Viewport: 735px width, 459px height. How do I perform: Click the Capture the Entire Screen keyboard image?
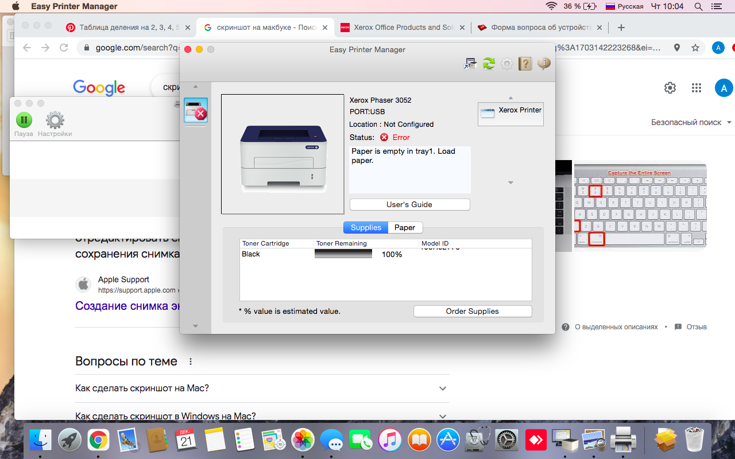click(x=639, y=205)
